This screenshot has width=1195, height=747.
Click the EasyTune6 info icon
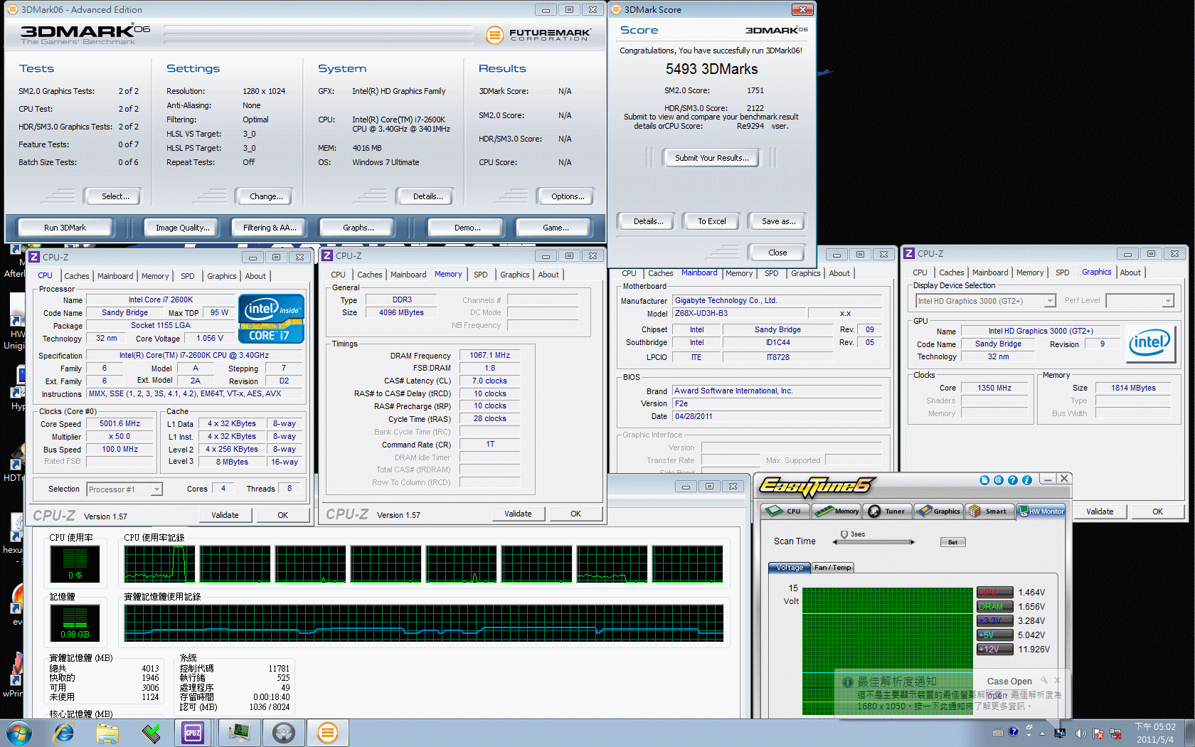[x=1027, y=480]
